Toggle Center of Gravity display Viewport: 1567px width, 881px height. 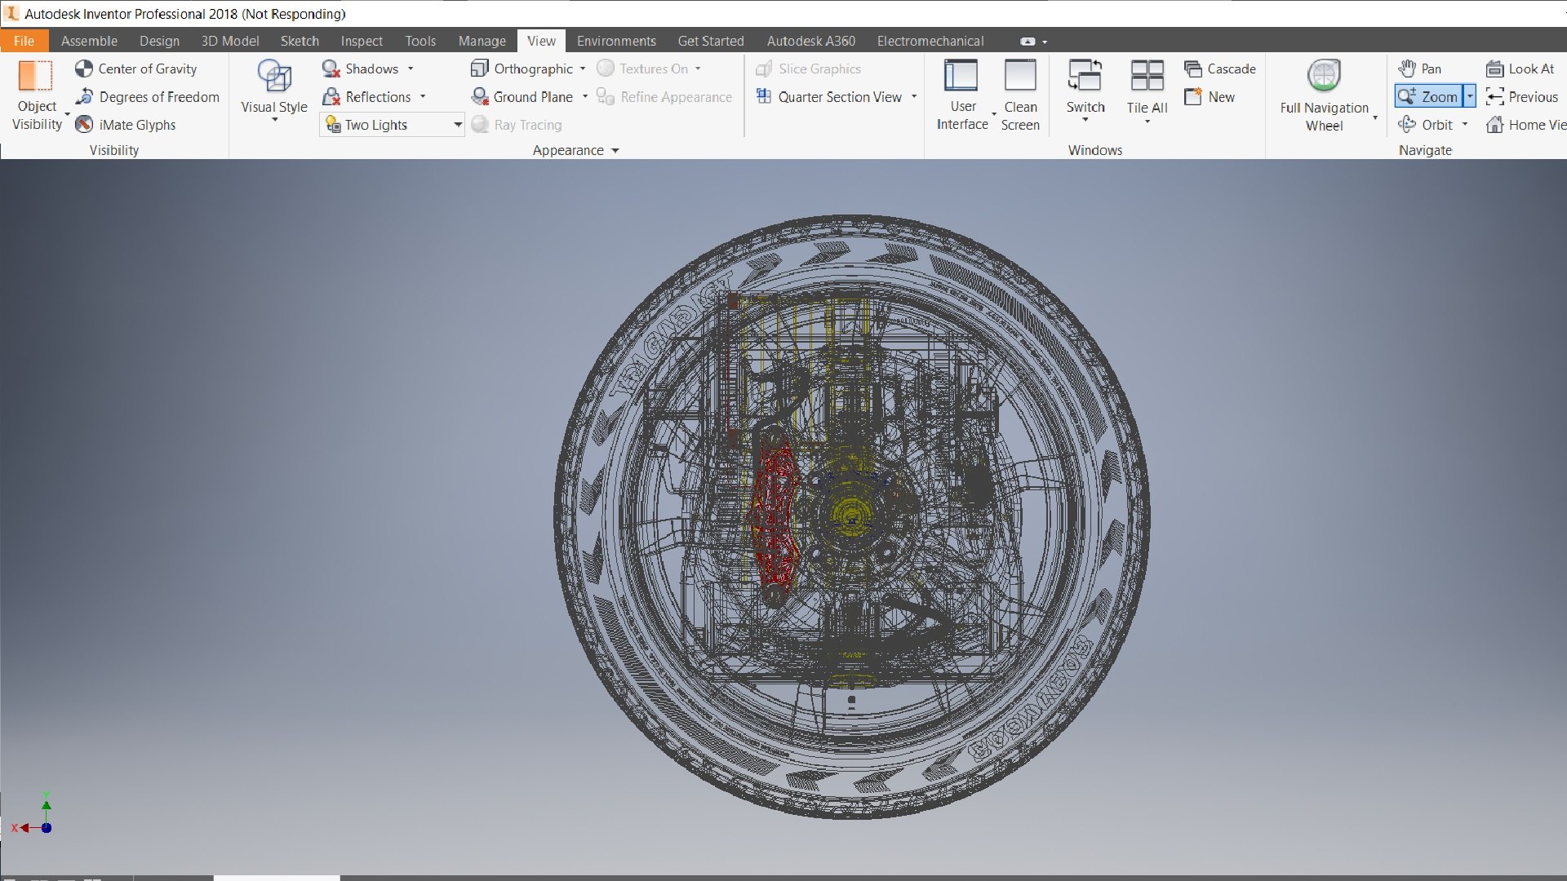tap(136, 69)
